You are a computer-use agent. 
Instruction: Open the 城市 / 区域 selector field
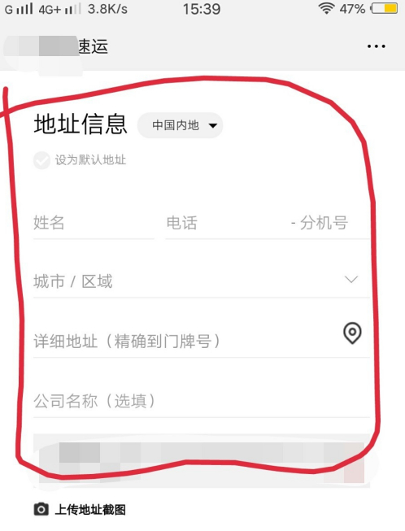point(201,281)
